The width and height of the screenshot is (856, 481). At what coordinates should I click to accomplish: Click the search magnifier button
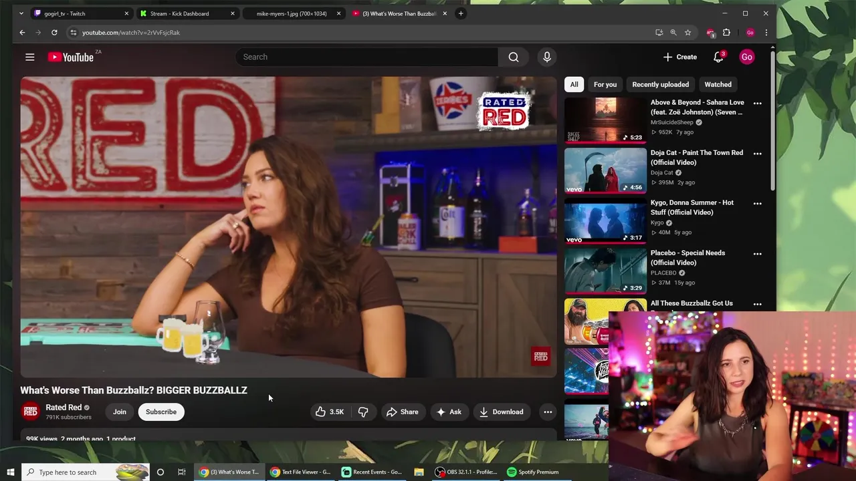coord(514,57)
